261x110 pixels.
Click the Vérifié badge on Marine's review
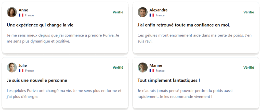click(249, 67)
